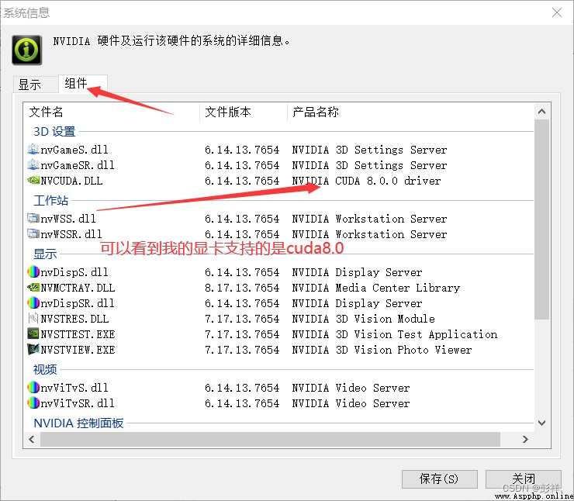Click the nvGameS.dll file icon

coord(33,149)
